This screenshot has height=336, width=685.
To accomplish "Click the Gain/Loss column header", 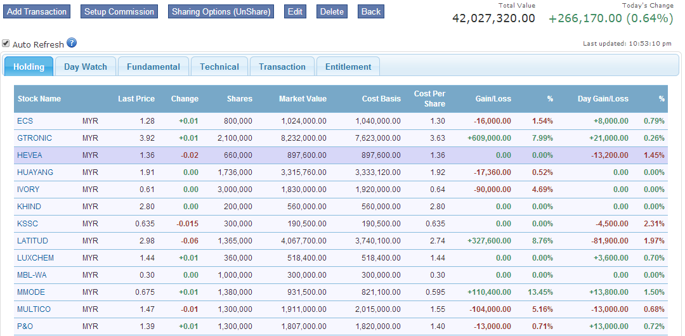I will (x=493, y=99).
